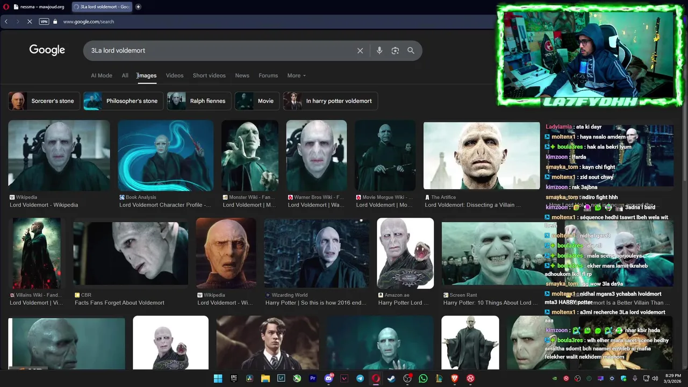The height and width of the screenshot is (387, 688).
Task: Open the Short videos tab
Action: [209, 75]
